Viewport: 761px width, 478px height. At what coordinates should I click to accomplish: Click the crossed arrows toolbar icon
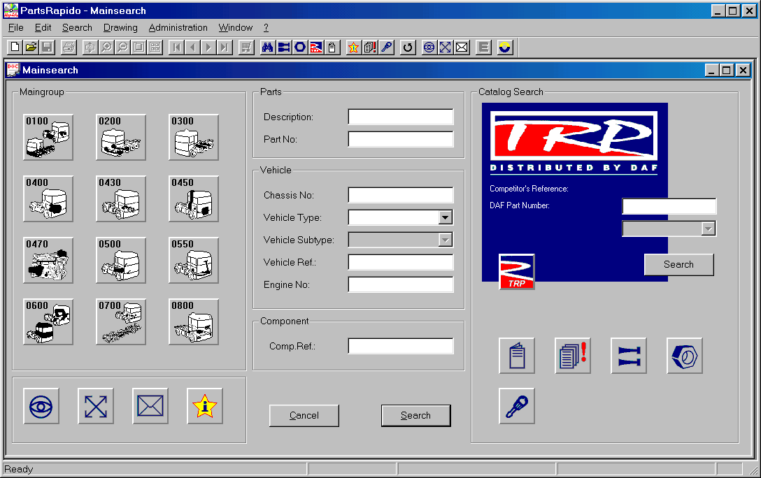445,47
